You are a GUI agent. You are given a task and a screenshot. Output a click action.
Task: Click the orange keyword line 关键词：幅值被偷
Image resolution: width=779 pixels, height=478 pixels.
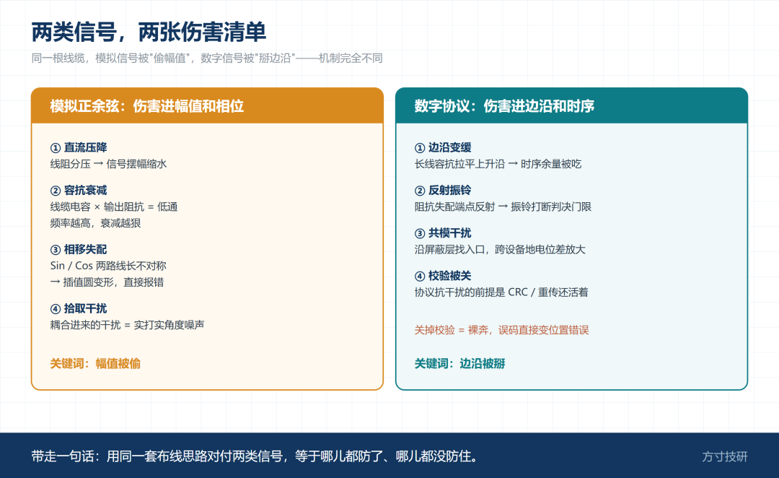tap(95, 364)
